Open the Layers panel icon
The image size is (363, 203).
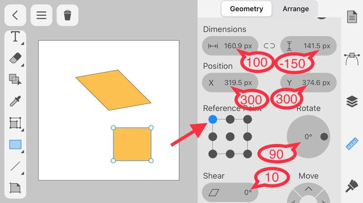coord(352,102)
